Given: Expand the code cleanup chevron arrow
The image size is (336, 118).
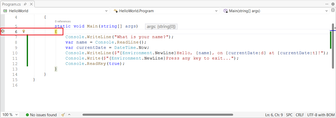Looking at the screenshot, I should click(69, 115).
